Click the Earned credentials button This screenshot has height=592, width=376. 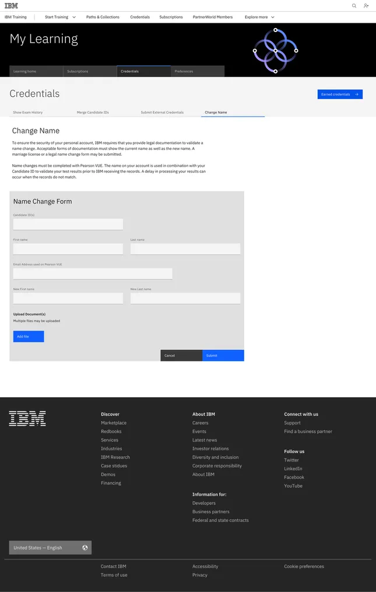point(340,94)
